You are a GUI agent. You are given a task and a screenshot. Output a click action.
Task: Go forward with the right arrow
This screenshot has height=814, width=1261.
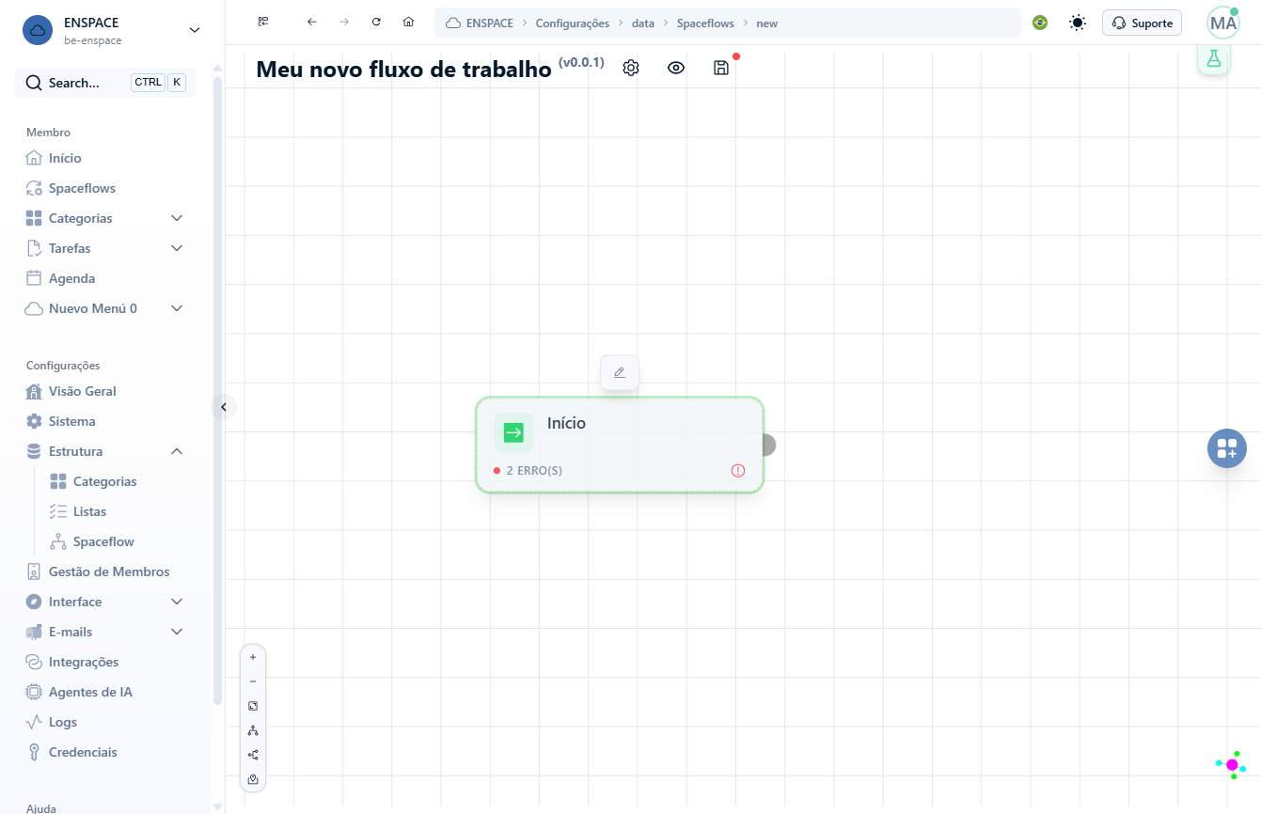pyautogui.click(x=344, y=22)
